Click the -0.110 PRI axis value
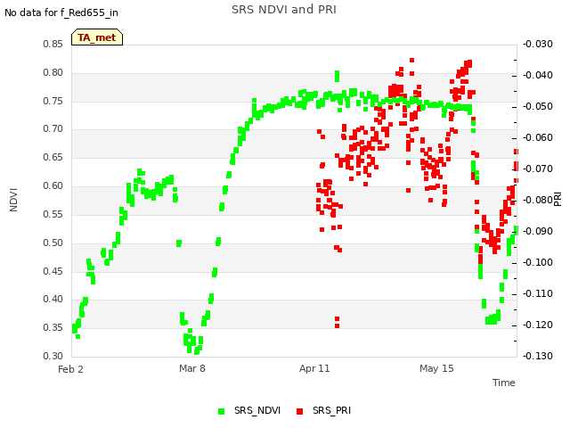 point(538,293)
